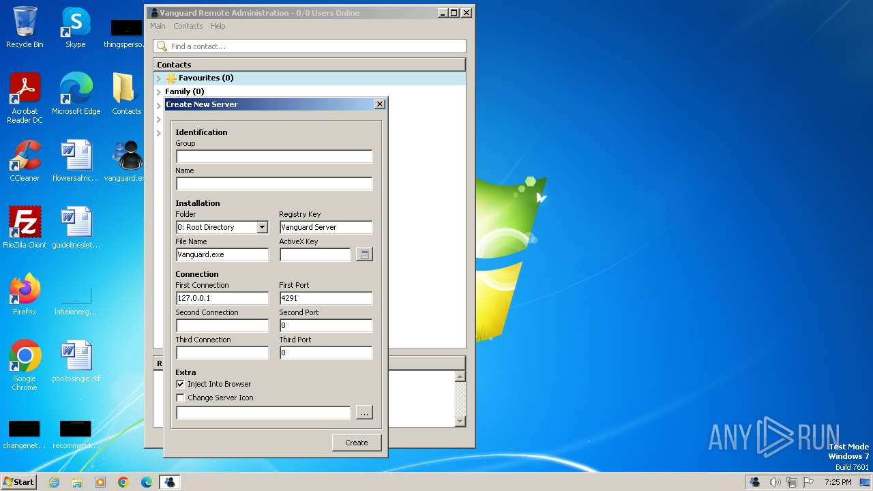Click the Group input field

coord(274,156)
